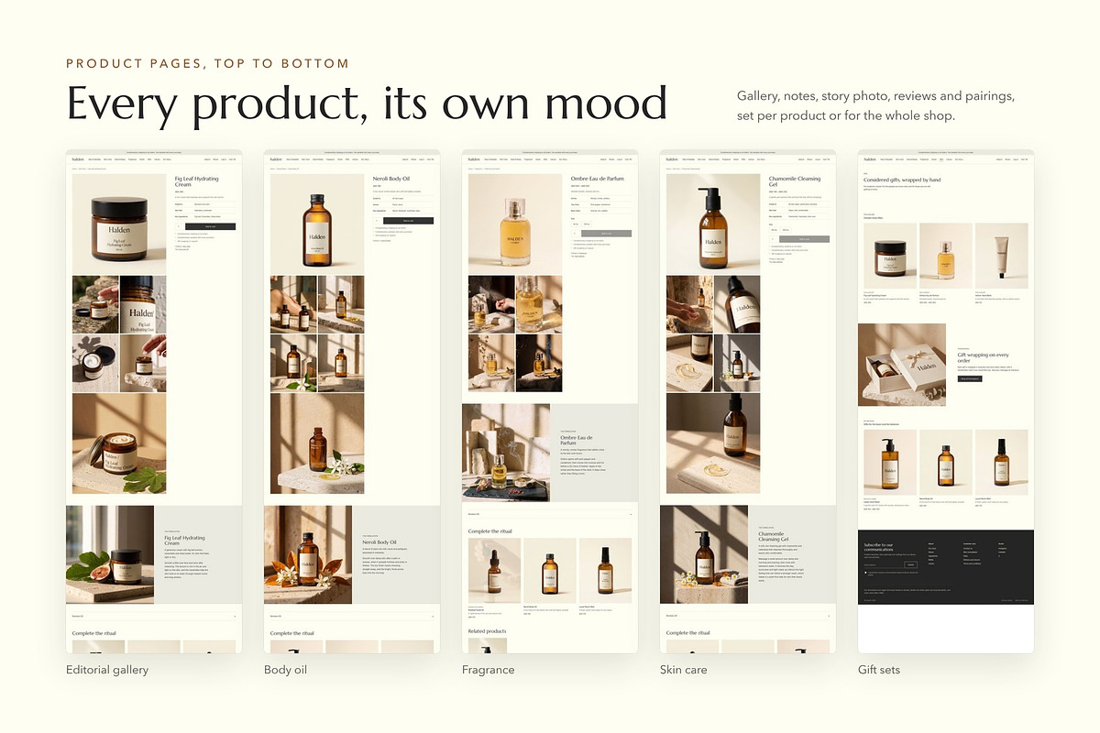This screenshot has height=733, width=1100.
Task: Open close-up Halden Fig Leaf jar label photo
Action: point(143,304)
